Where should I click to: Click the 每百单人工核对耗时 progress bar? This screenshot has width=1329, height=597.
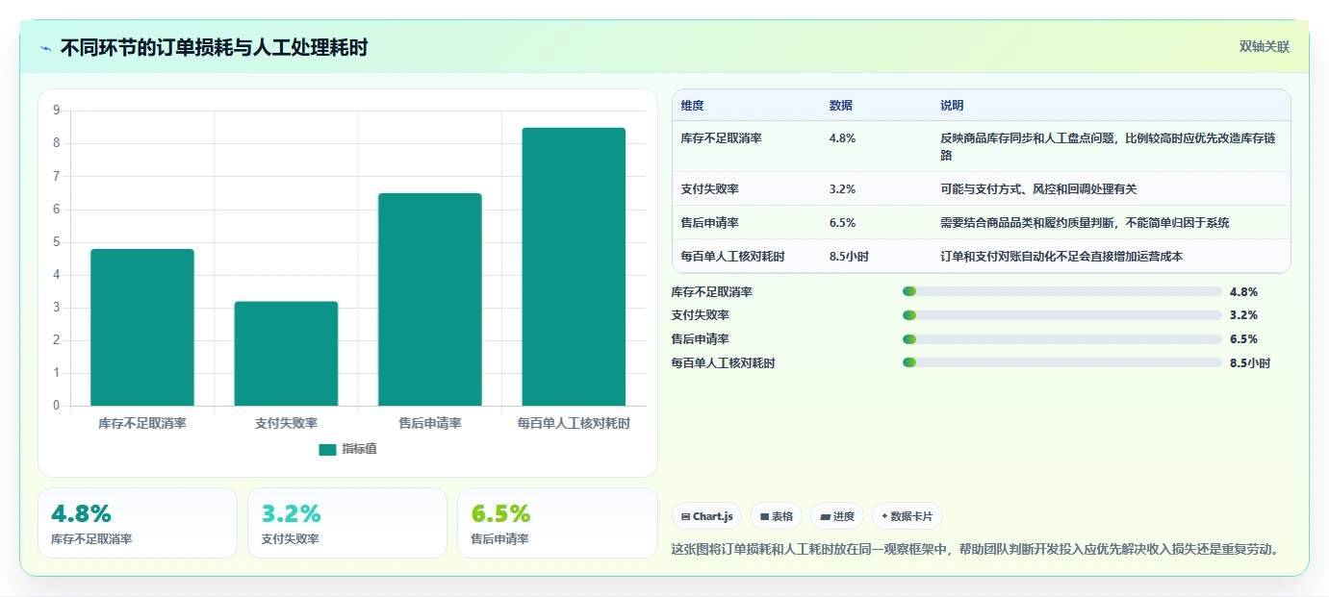coord(1061,362)
